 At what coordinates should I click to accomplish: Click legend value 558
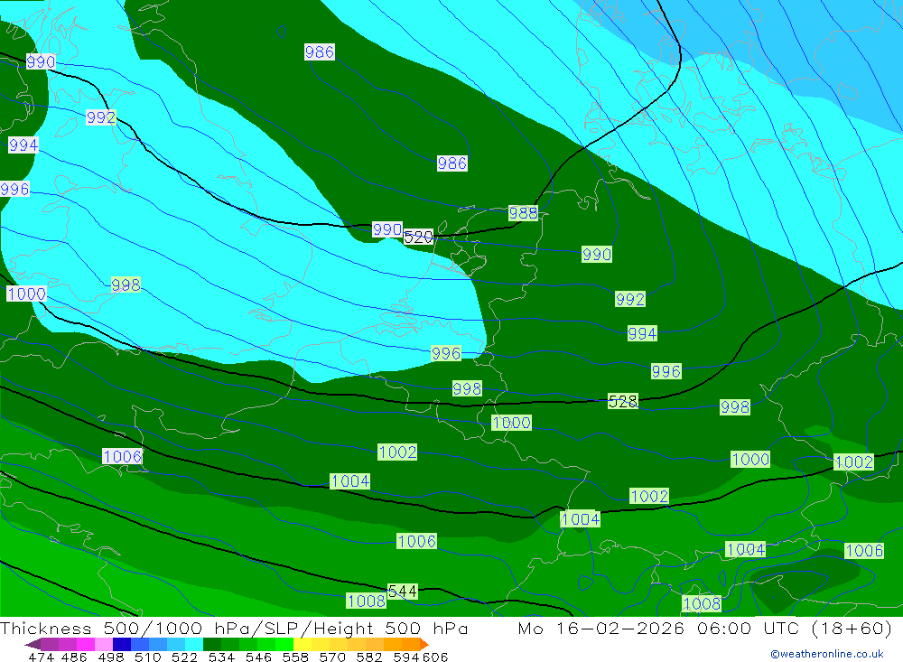(295, 657)
